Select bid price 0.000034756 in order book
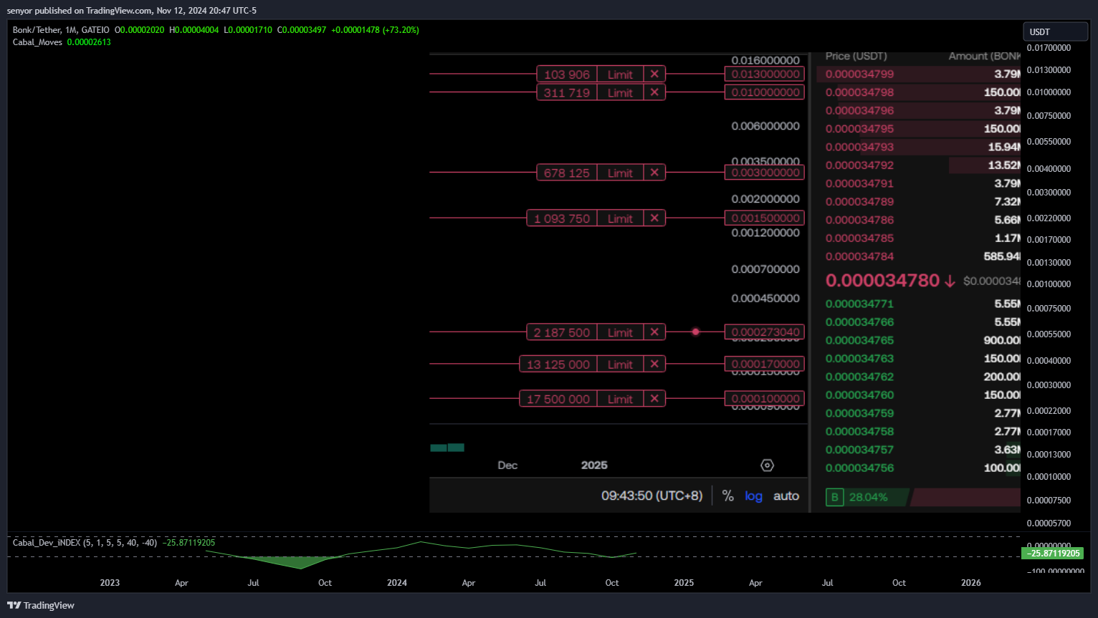The width and height of the screenshot is (1098, 618). tap(859, 468)
